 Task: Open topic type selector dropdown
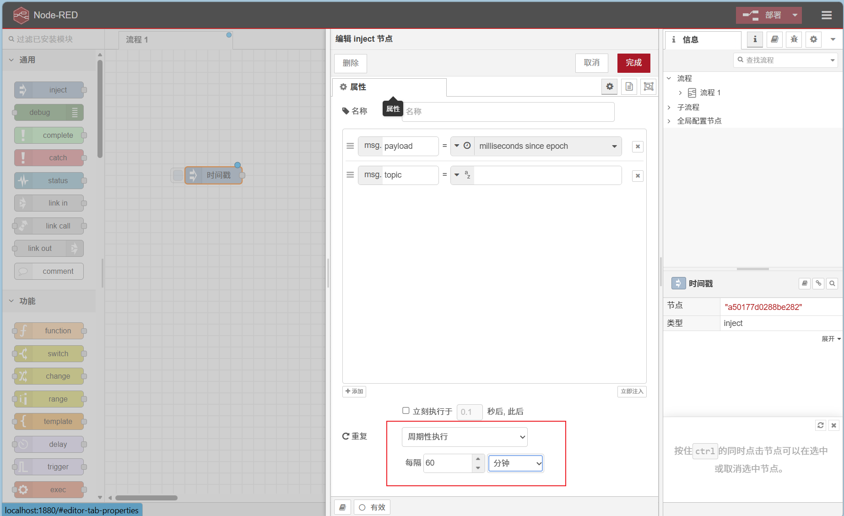[x=462, y=175]
